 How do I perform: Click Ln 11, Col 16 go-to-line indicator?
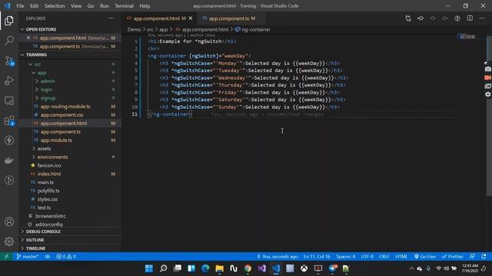point(317,256)
